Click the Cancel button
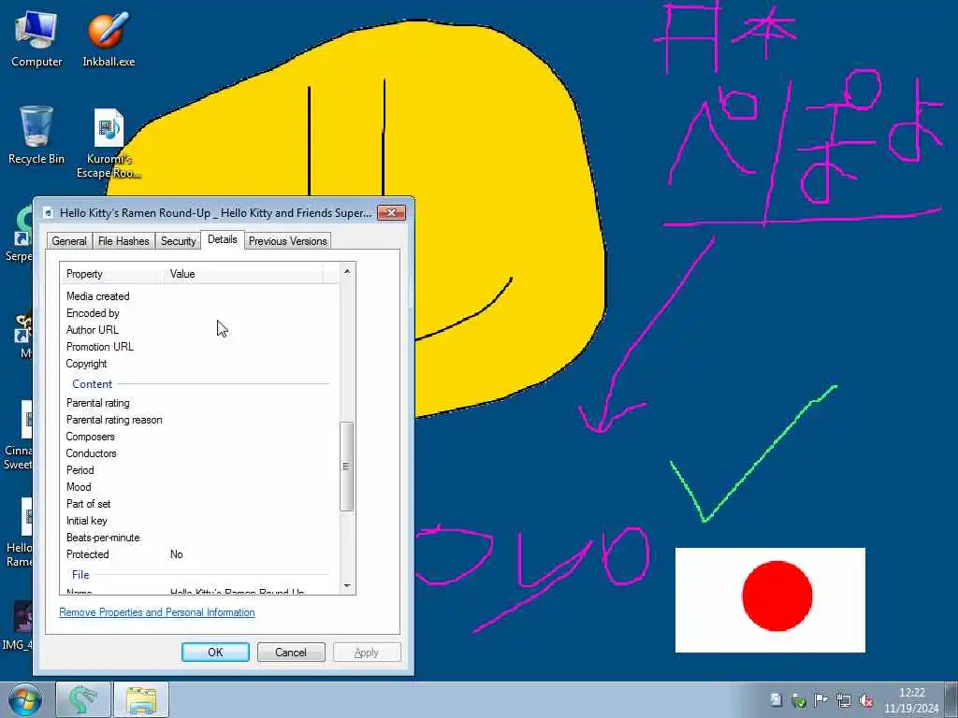Viewport: 958px width, 718px height. pos(291,652)
